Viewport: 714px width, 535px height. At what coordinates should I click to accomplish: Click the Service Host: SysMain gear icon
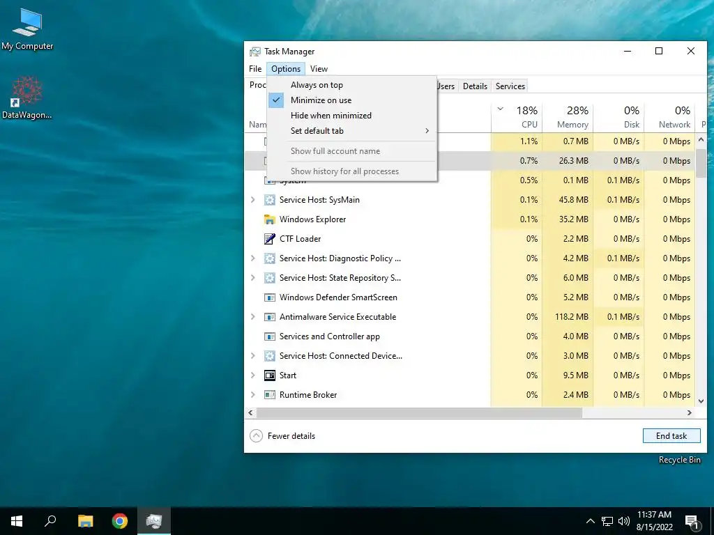(x=270, y=200)
